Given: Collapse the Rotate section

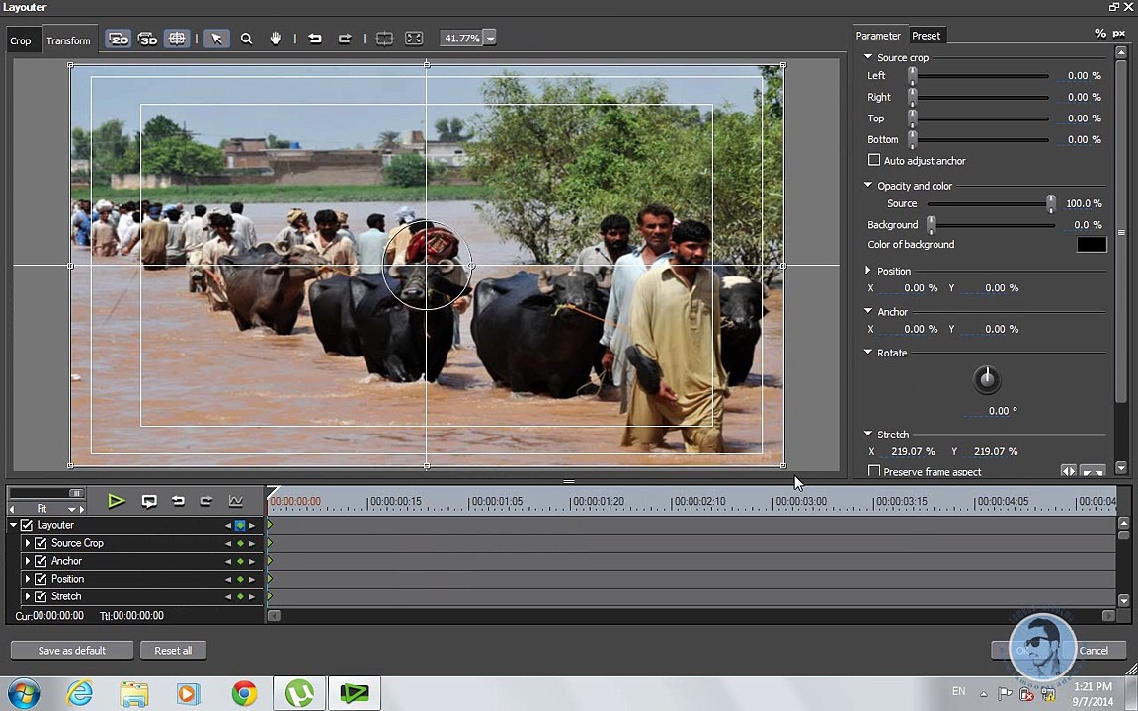Looking at the screenshot, I should [868, 352].
